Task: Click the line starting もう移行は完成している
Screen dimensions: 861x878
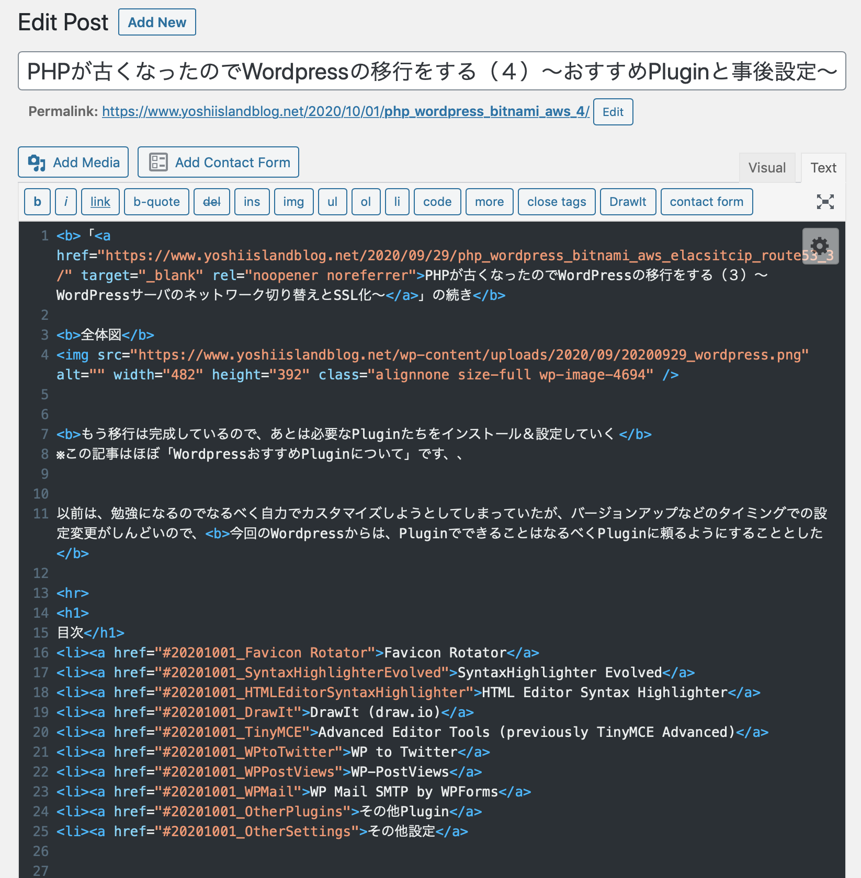Action: pos(354,434)
